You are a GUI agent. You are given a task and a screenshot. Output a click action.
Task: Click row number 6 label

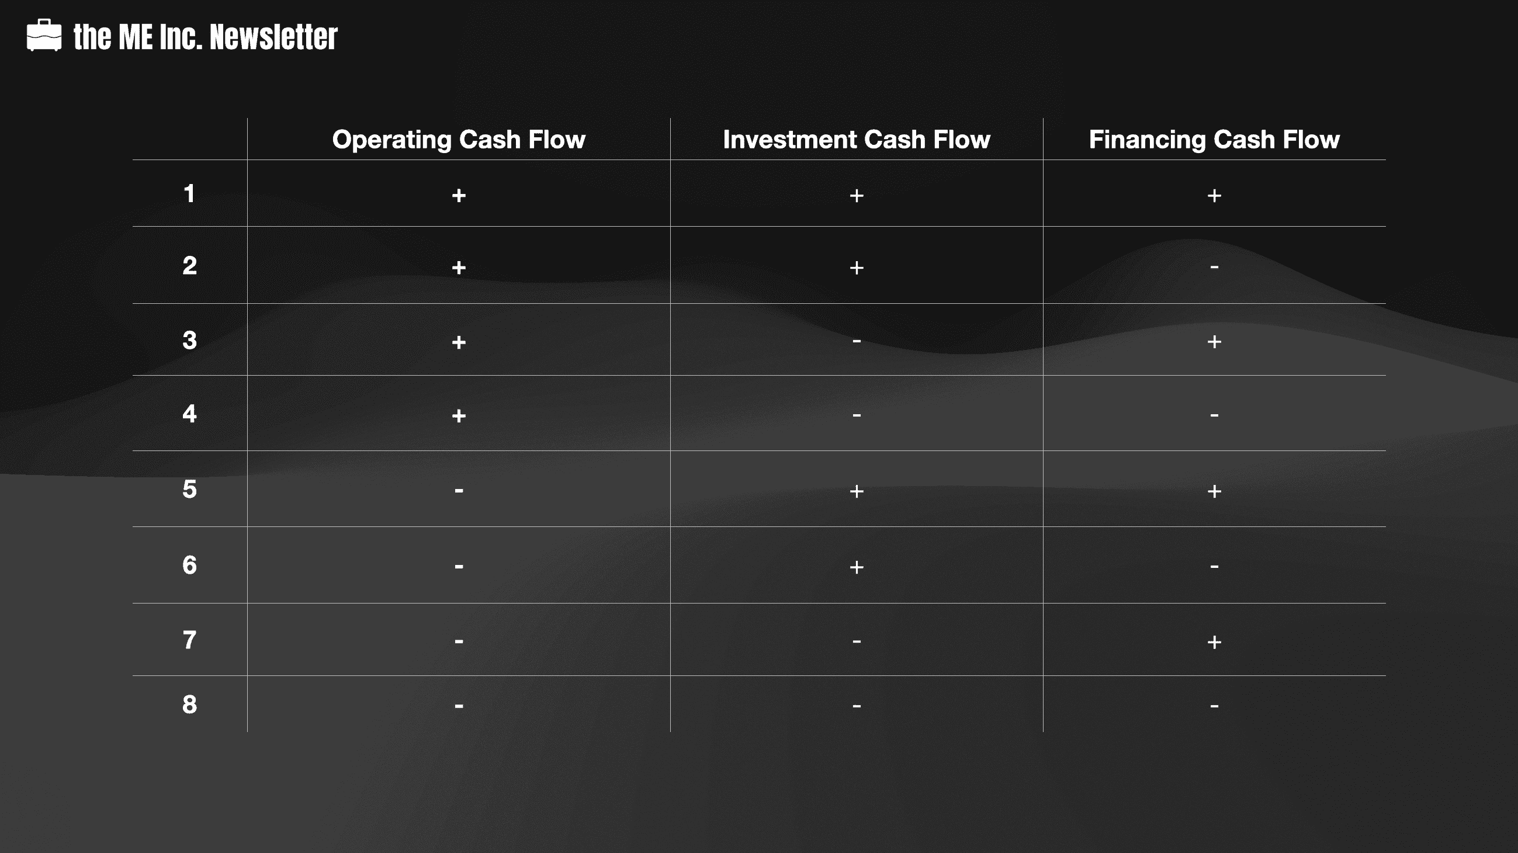[189, 566]
